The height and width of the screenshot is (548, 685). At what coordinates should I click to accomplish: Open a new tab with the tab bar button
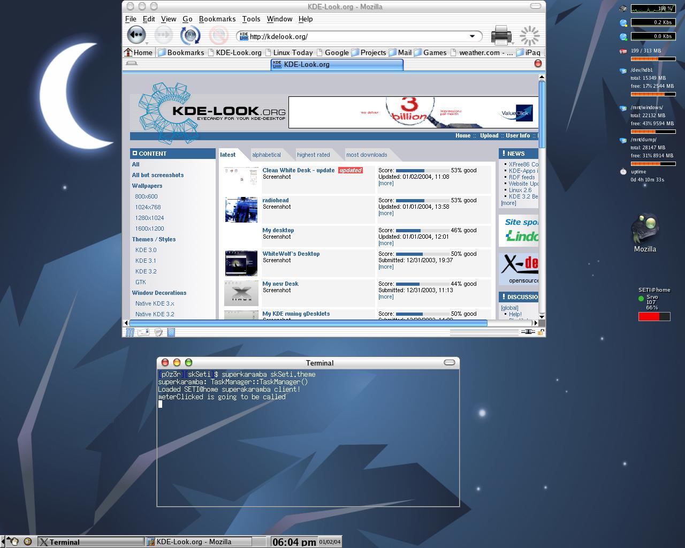tap(132, 63)
